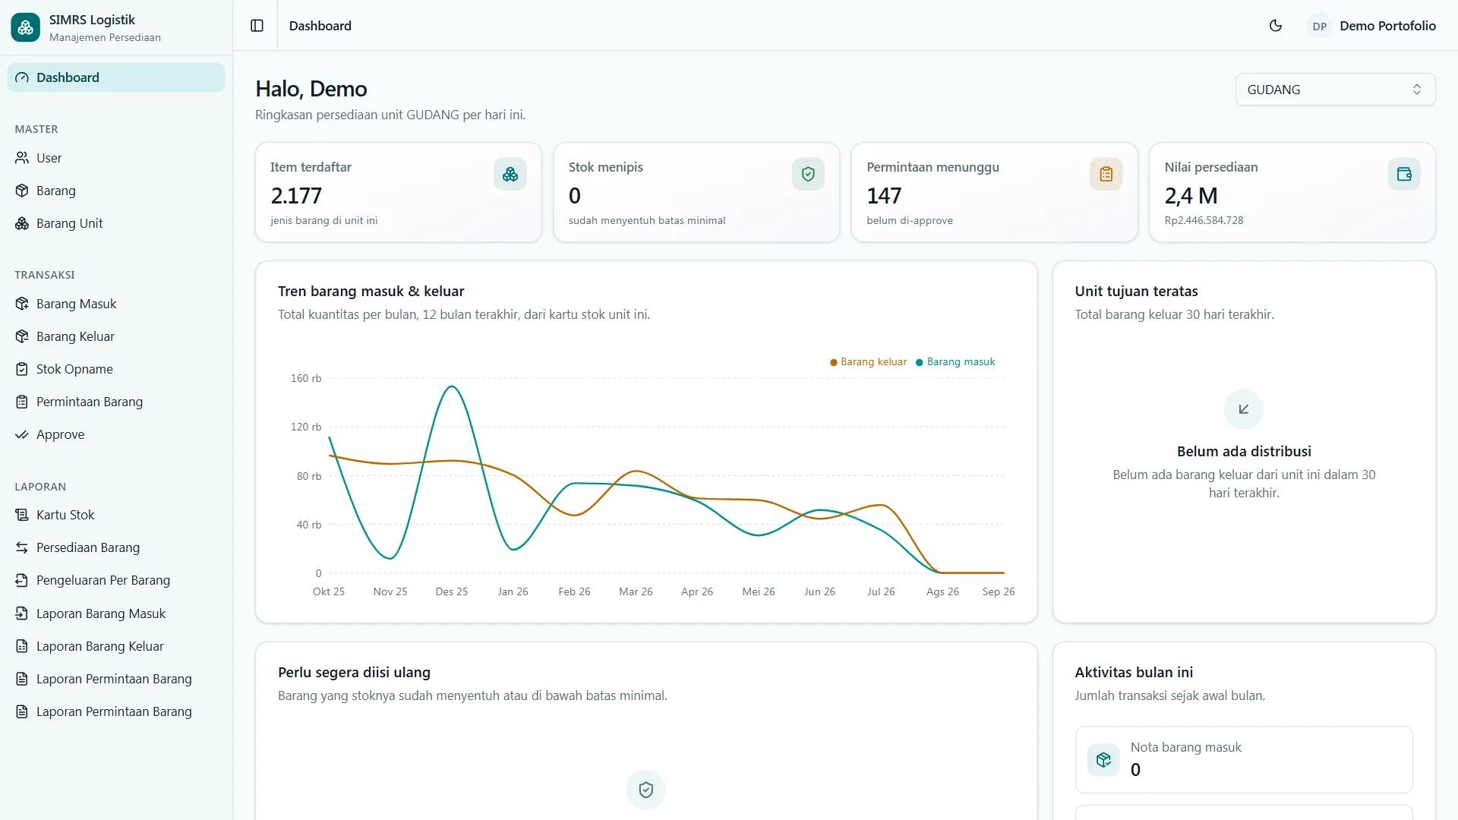Click the Belum ada distribusi arrow icon
Screen dimensions: 1458x820
click(x=1244, y=409)
